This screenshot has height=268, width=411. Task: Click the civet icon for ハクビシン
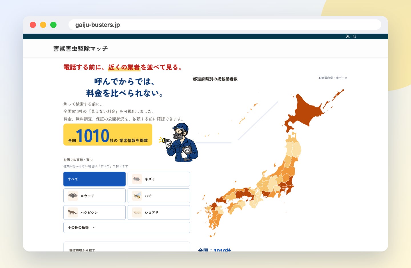point(73,212)
